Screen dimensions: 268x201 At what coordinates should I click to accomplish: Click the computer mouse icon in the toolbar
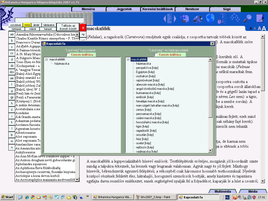coord(198,19)
